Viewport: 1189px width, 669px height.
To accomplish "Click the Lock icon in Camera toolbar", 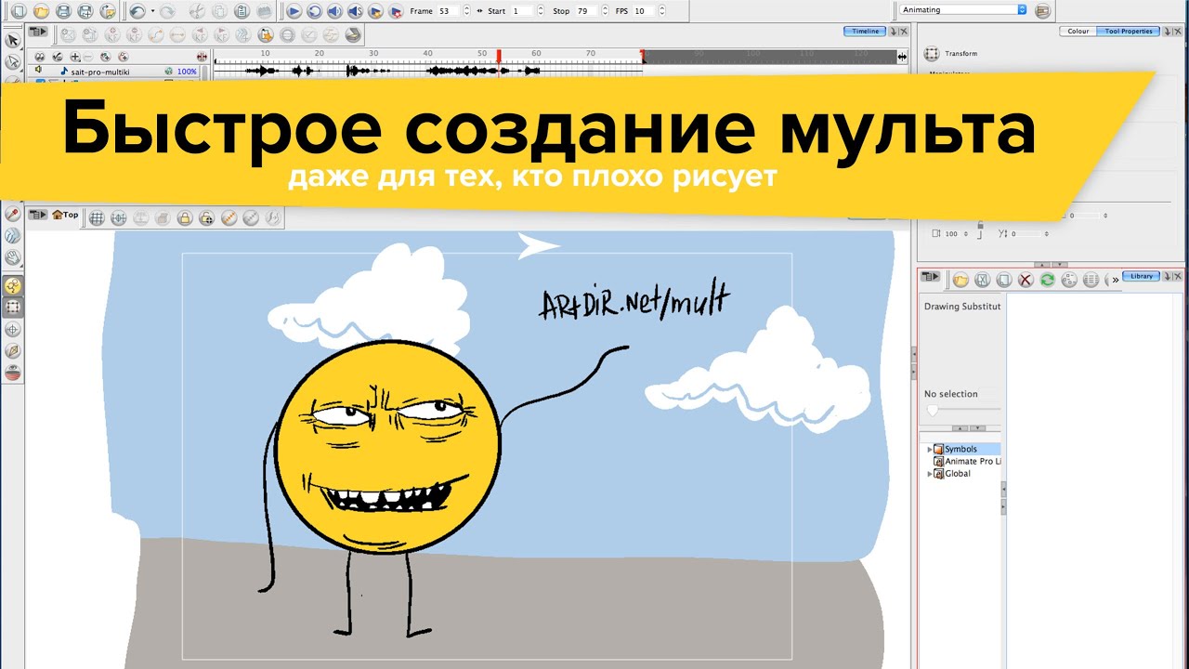I will pos(185,218).
